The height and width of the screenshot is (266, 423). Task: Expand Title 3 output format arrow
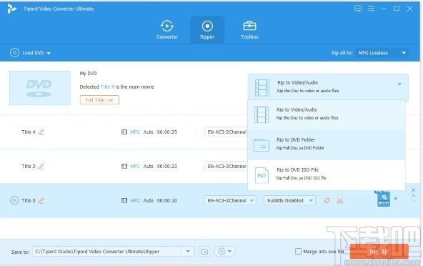click(395, 199)
